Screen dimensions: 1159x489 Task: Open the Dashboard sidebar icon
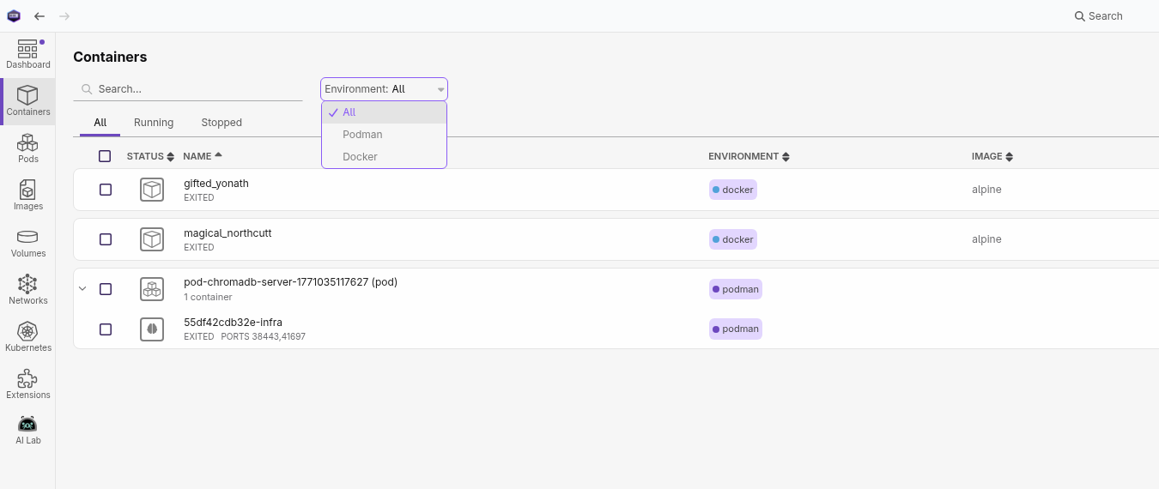[x=27, y=54]
